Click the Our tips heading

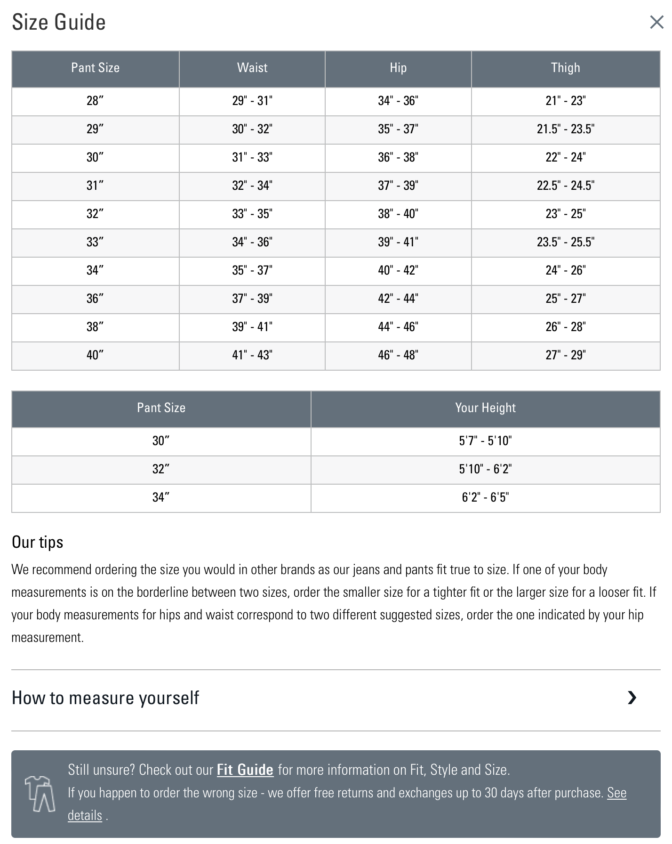pos(38,542)
